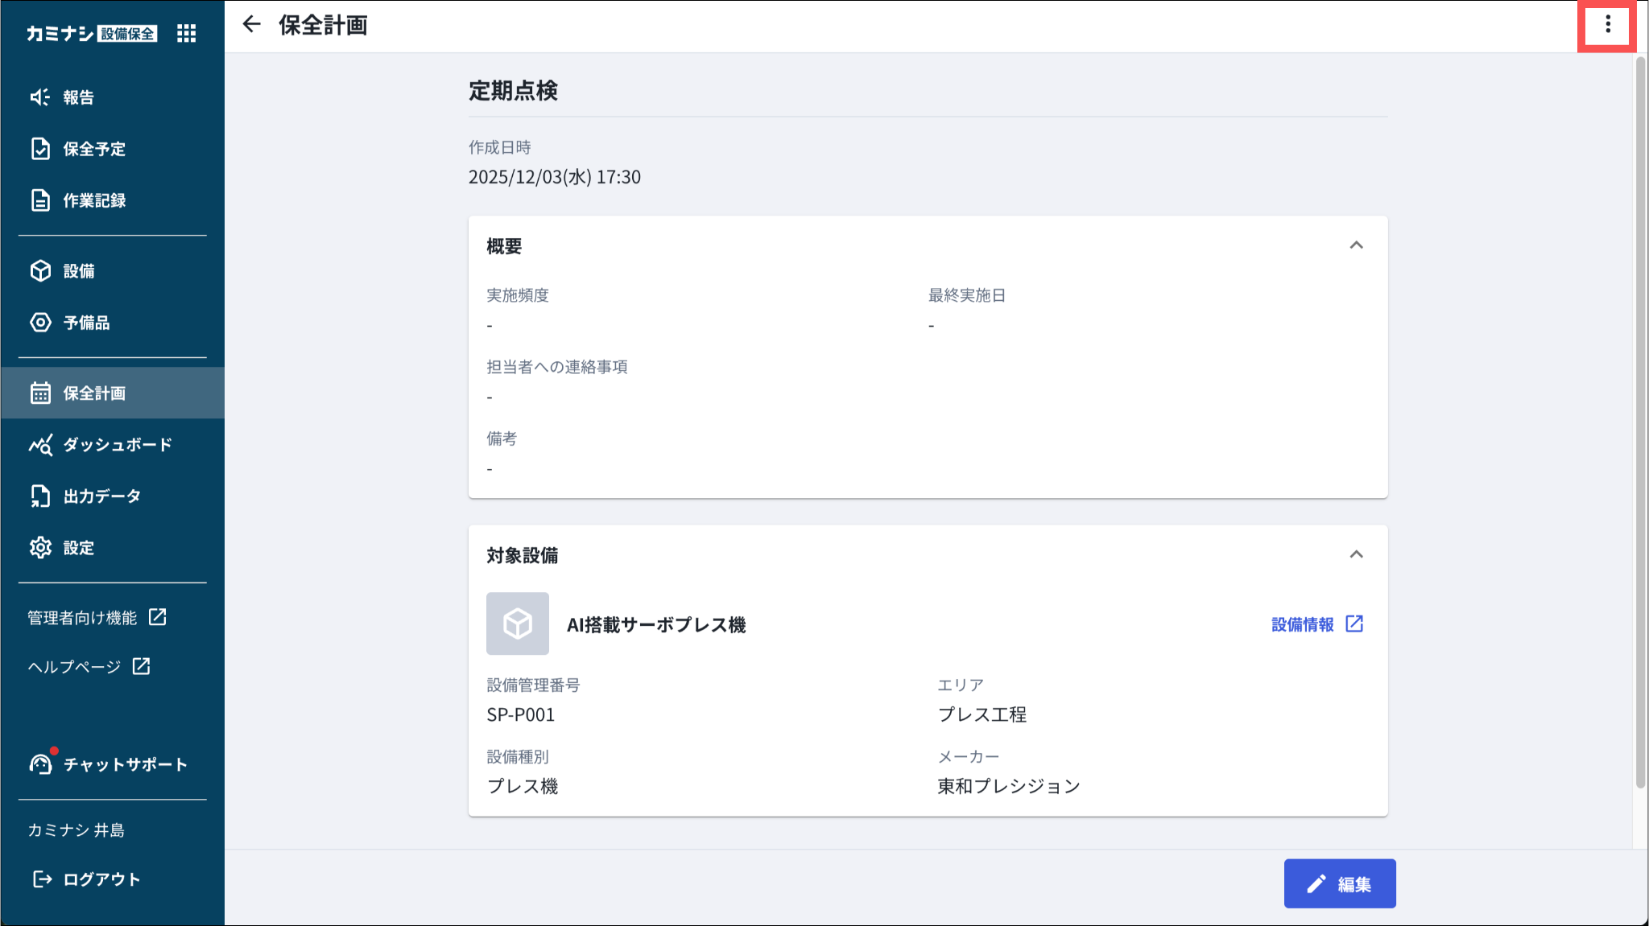Open 保全予定 in the sidebar
Viewport: 1649px width, 926px height.
(x=94, y=149)
